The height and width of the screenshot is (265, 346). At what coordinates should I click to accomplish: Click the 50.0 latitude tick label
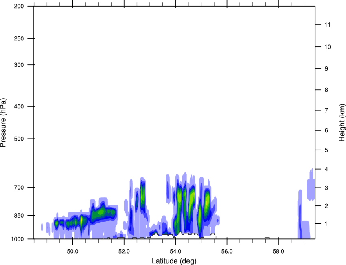pyautogui.click(x=73, y=252)
